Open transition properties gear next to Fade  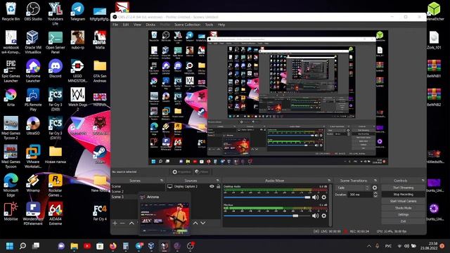(x=375, y=188)
